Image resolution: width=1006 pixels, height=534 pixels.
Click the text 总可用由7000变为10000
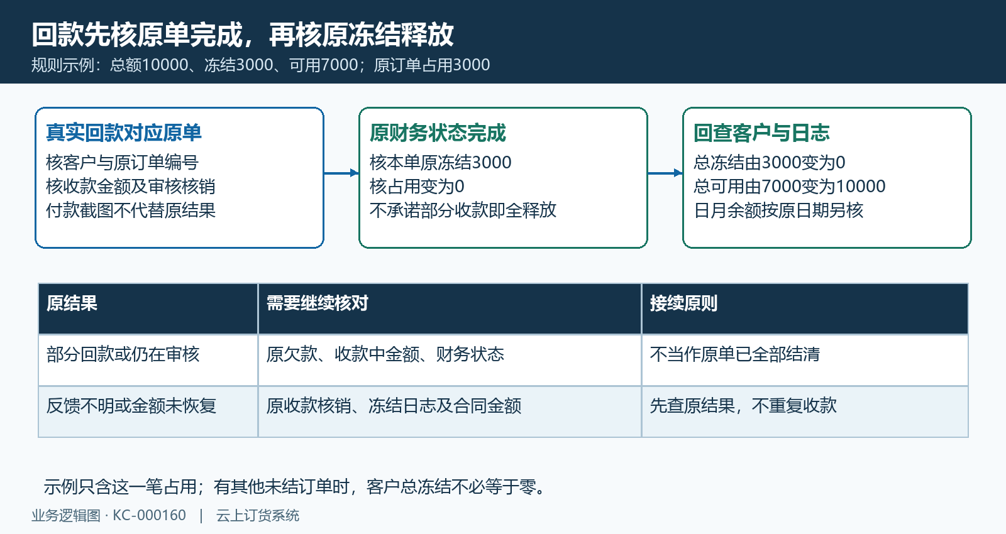[790, 186]
